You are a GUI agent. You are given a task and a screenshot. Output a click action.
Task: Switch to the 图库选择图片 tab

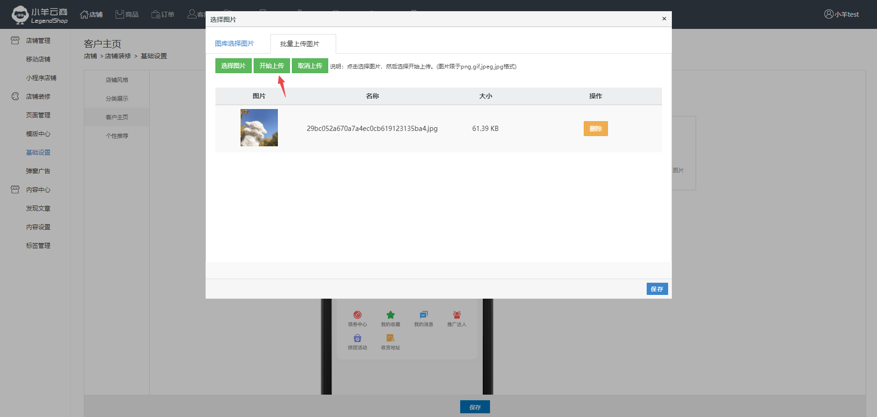tap(235, 43)
